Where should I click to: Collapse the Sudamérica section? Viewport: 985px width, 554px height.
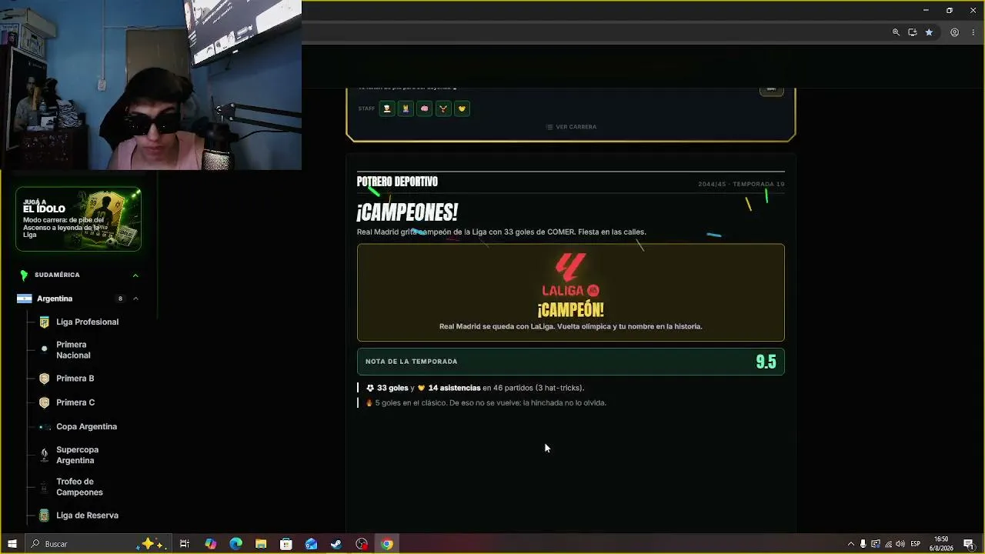tap(135, 275)
